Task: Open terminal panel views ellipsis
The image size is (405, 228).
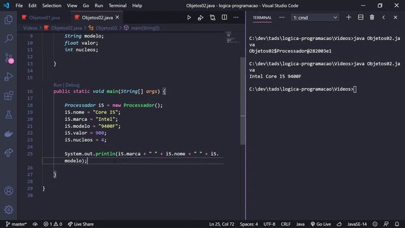Action: click(x=282, y=18)
